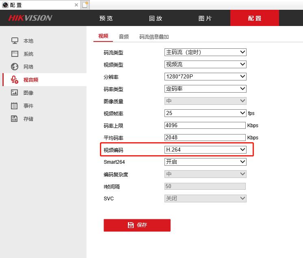Open 图像 image settings

tap(28, 93)
